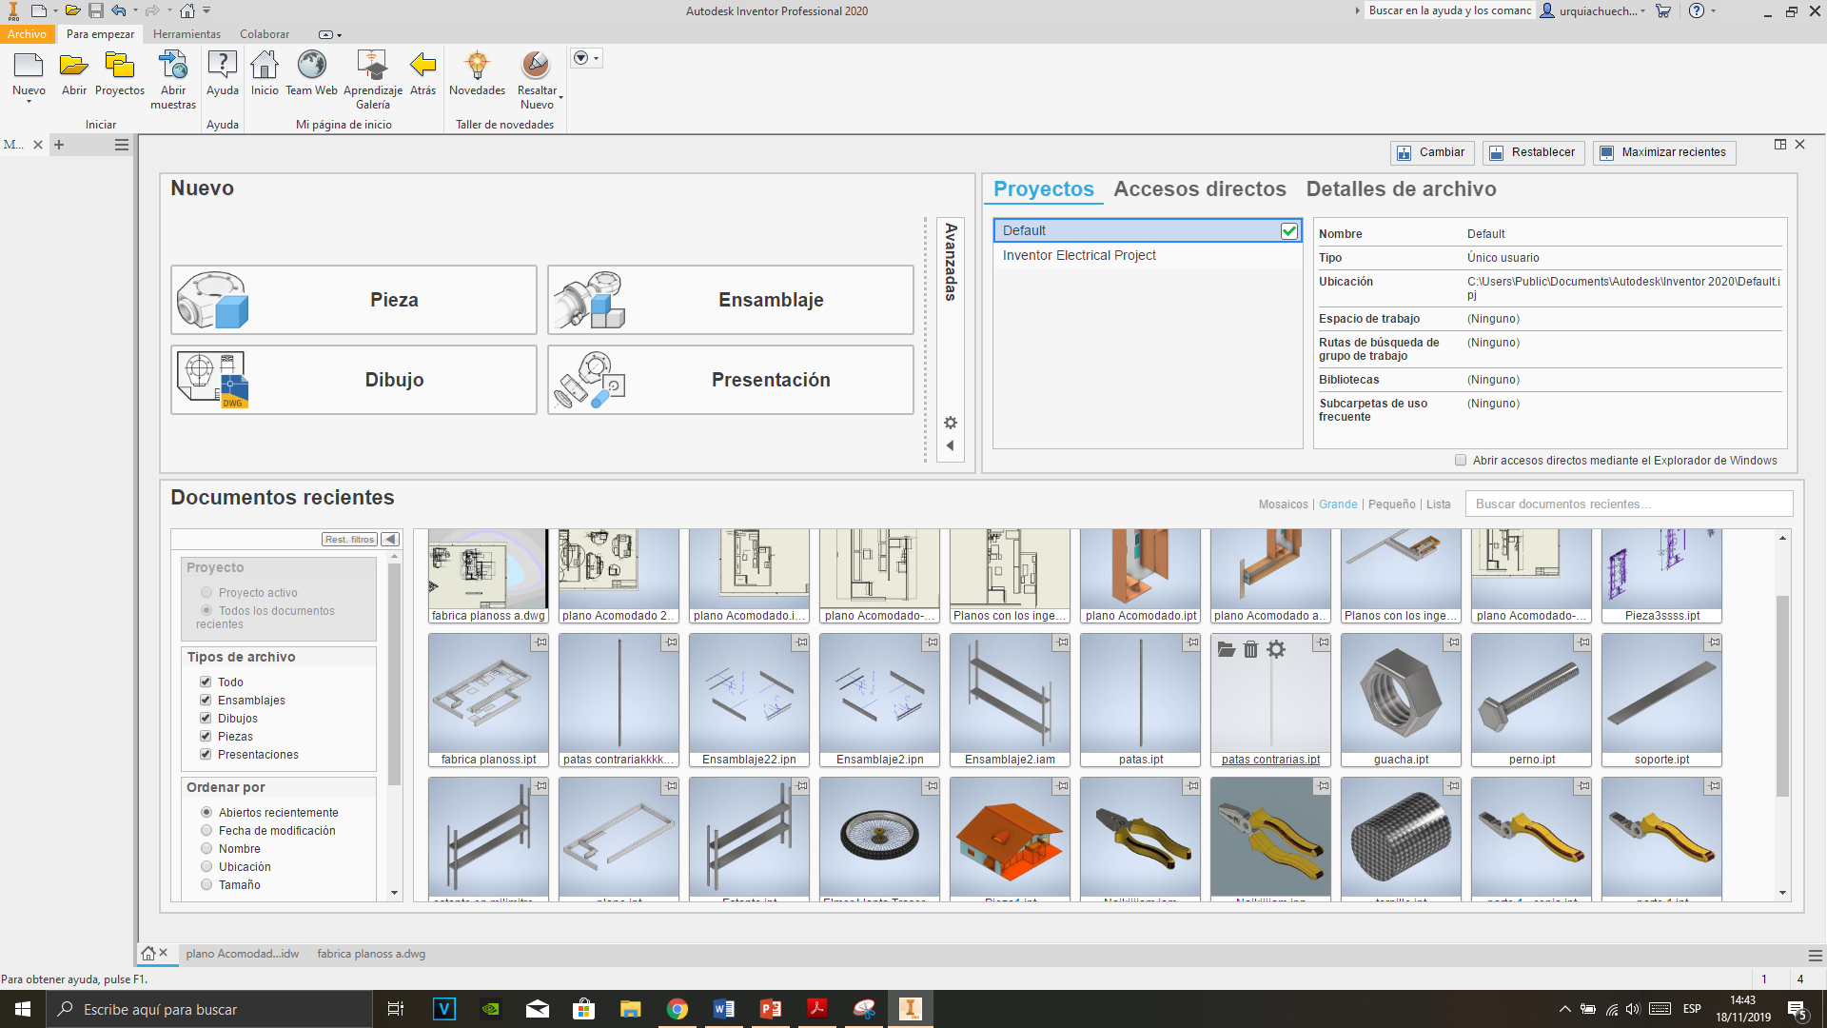
Task: Open settings gear in Nuevo panel
Action: pyautogui.click(x=950, y=423)
